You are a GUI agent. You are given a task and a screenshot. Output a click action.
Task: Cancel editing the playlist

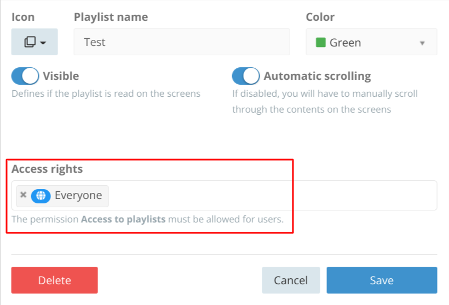(291, 280)
